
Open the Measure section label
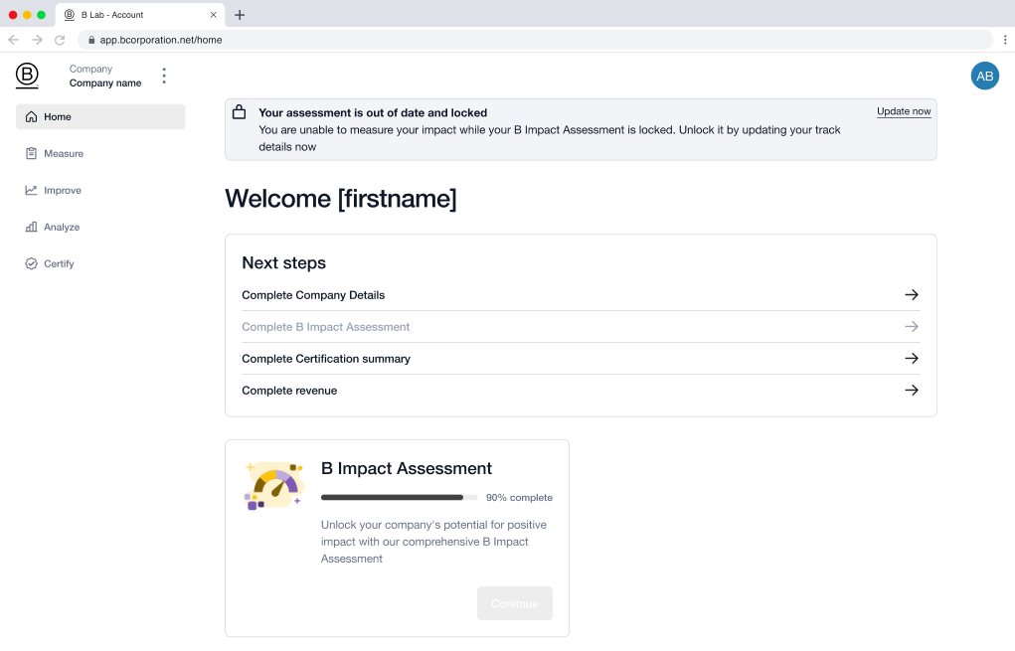(64, 153)
